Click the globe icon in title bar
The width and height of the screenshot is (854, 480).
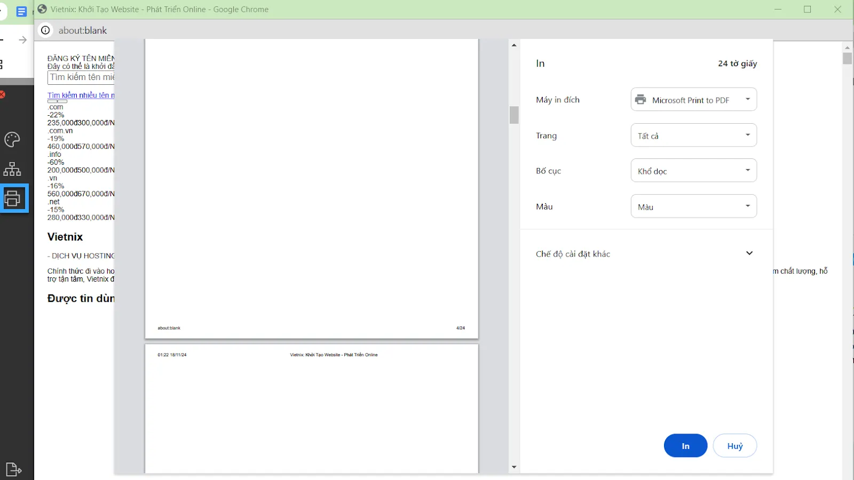(x=42, y=9)
